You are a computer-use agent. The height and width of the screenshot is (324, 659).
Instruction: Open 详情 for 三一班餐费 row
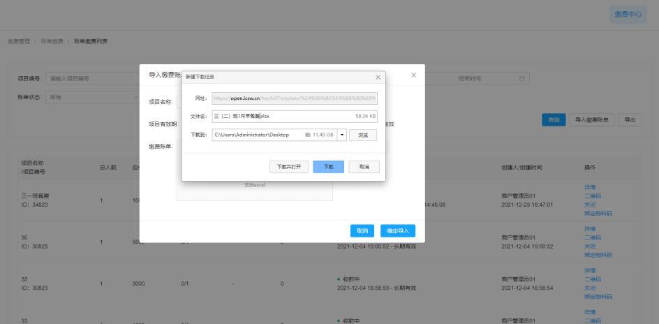(x=590, y=187)
